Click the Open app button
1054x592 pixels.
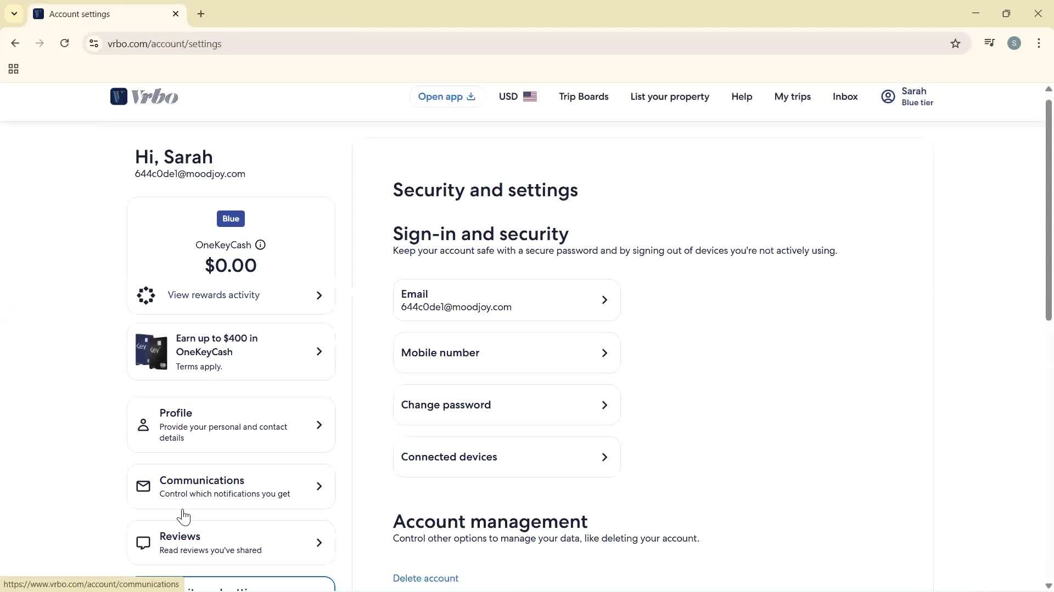point(446,96)
